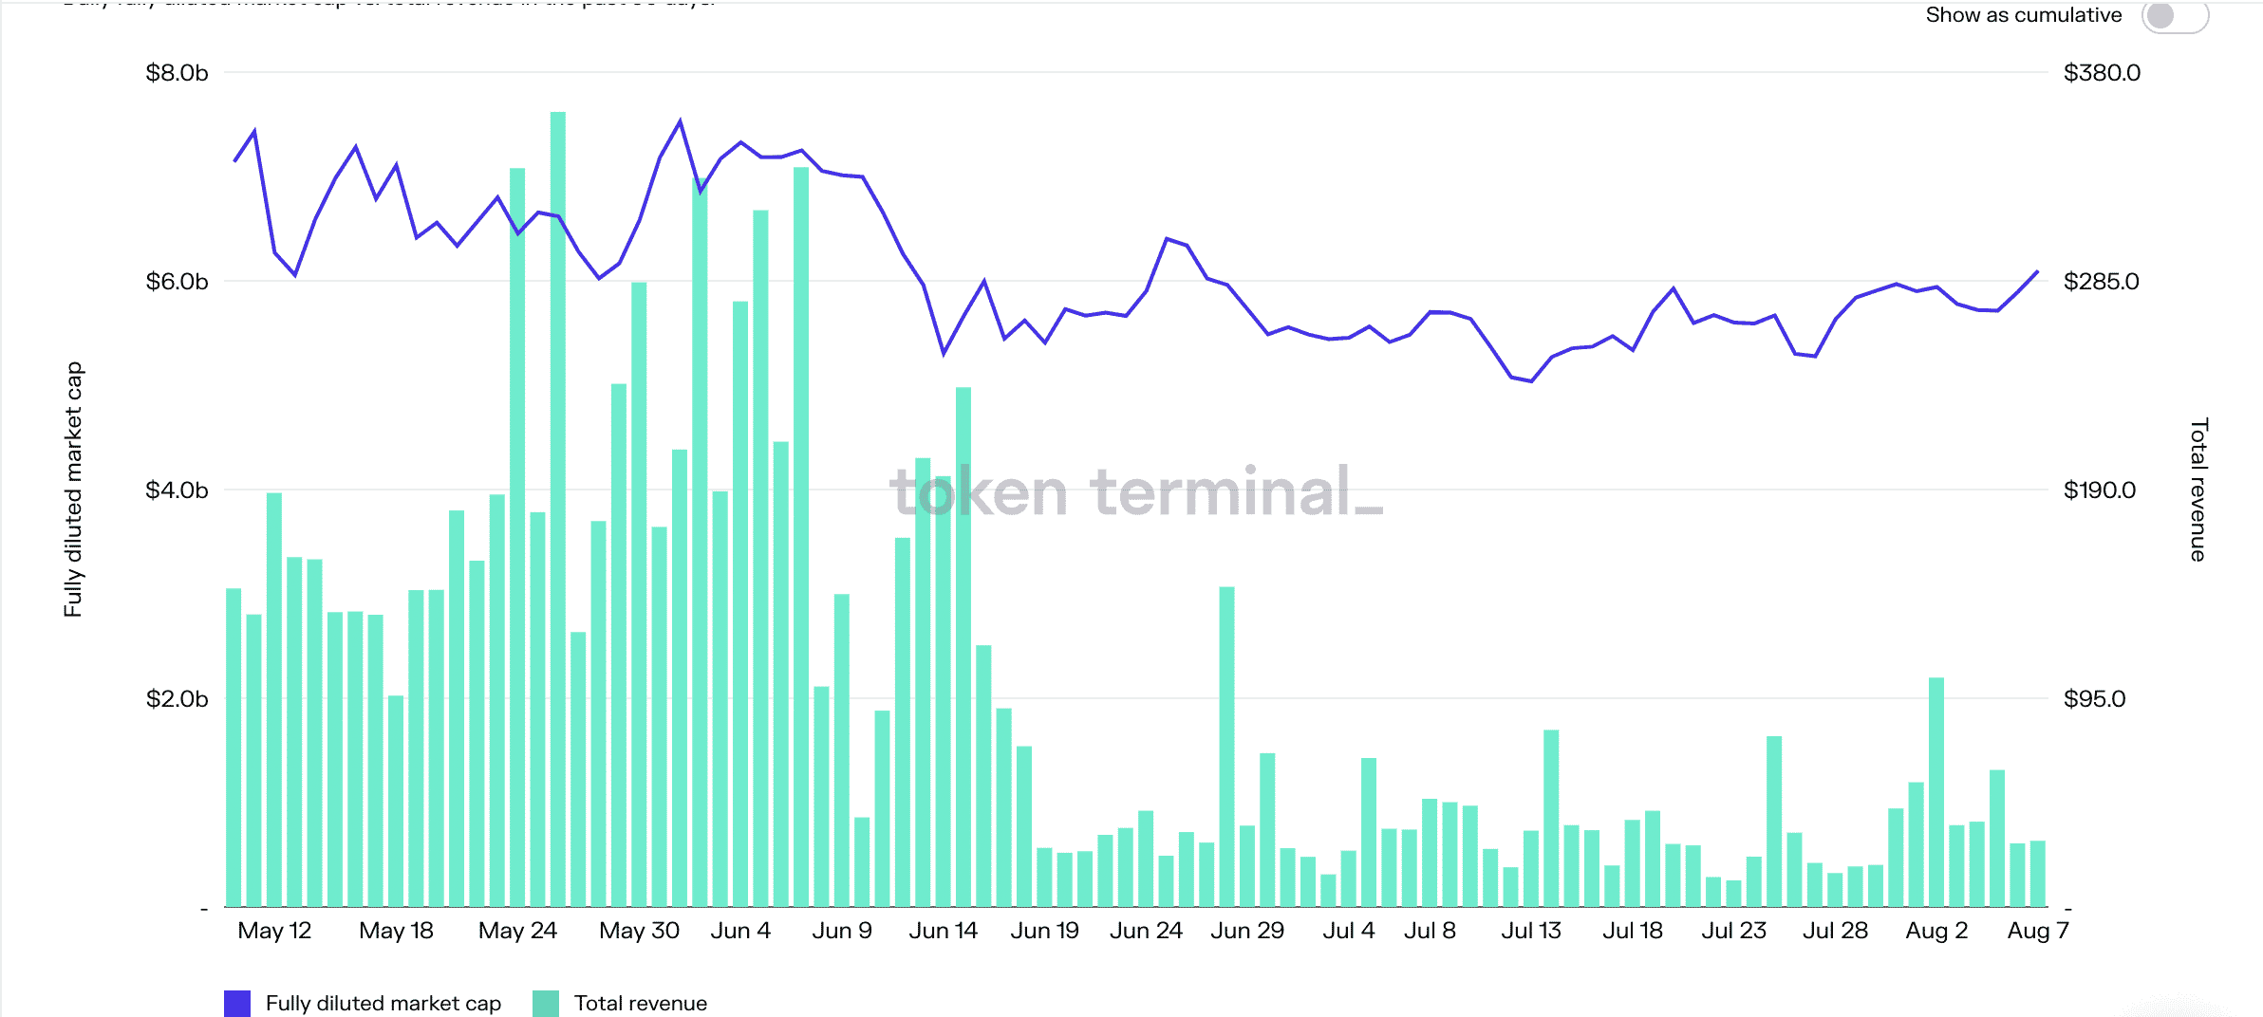Click the Total revenue legend label
Screen dimensions: 2263x1017
click(640, 1003)
